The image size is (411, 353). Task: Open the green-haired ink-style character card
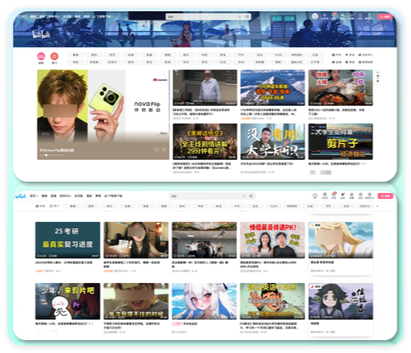340,301
